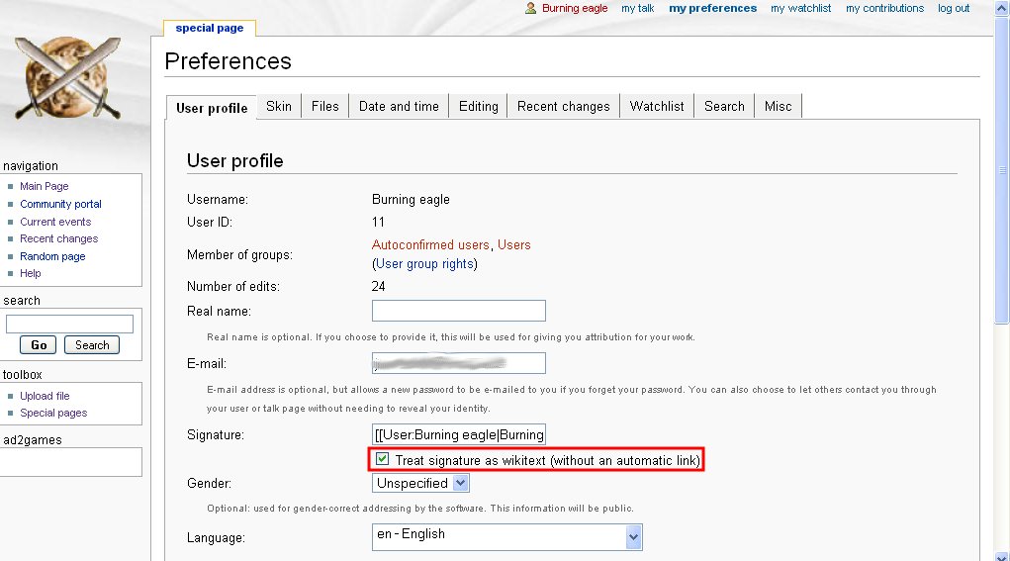This screenshot has width=1010, height=561.
Task: Switch to the Skin tab
Action: point(279,106)
